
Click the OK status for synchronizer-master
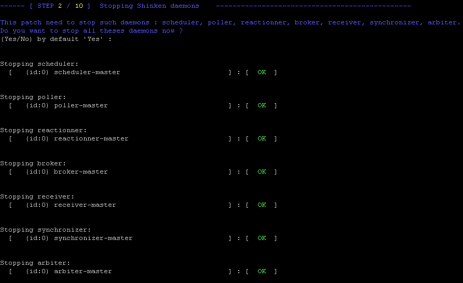click(x=262, y=238)
